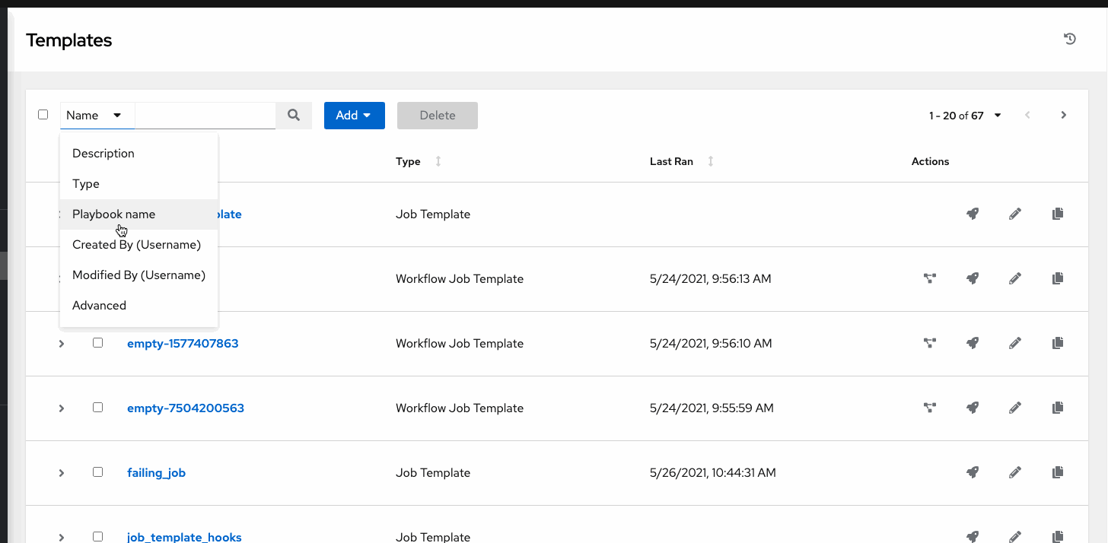1108x543 pixels.
Task: Open visualizer for 9:56:13 AM workflow
Action: [929, 279]
